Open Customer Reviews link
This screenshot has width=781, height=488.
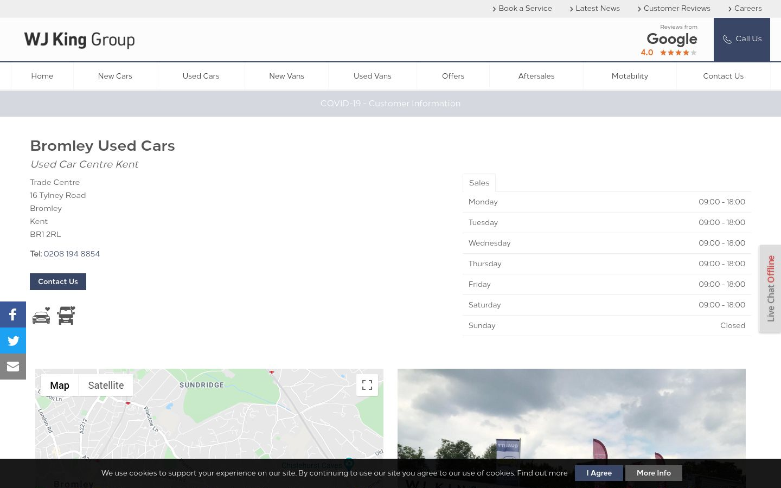pyautogui.click(x=674, y=9)
